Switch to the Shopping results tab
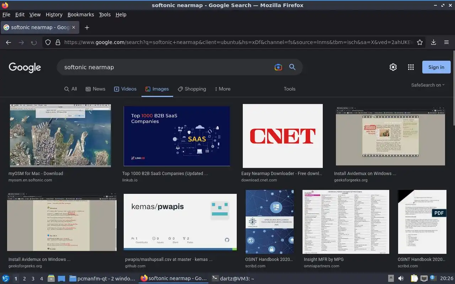Screen dimensions: 455x284 click(x=192, y=89)
